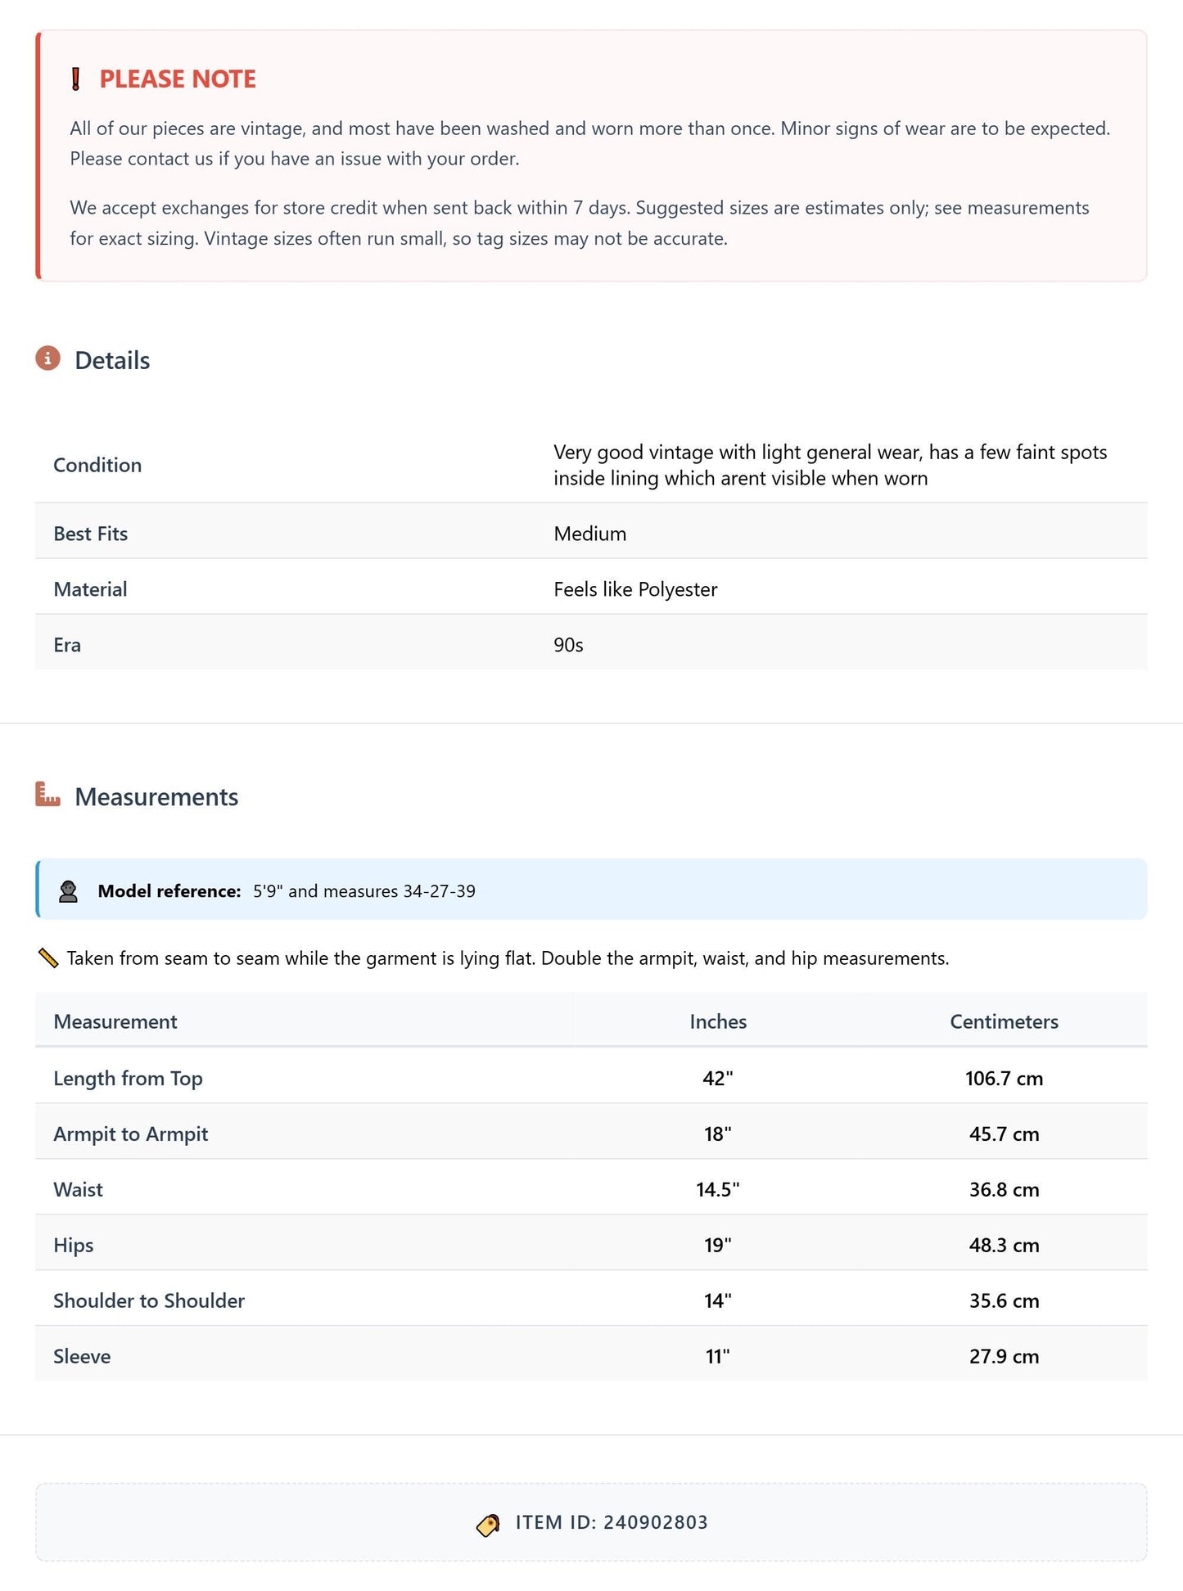Click the Era 90s value
This screenshot has height=1591, width=1183.
568,645
